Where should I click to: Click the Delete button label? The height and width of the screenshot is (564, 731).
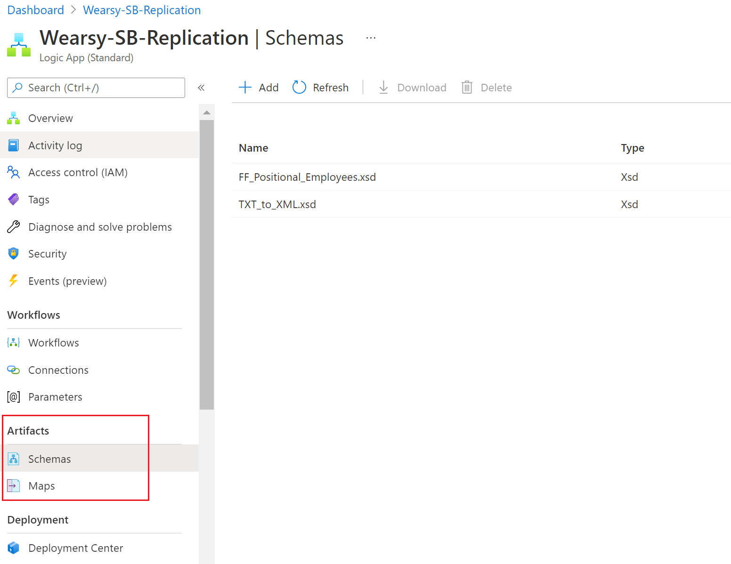pyautogui.click(x=496, y=88)
